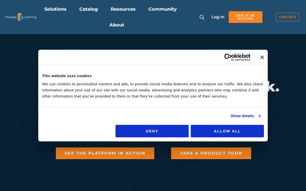306x191 pixels.
Task: Open the Catalog menu
Action: tap(88, 9)
